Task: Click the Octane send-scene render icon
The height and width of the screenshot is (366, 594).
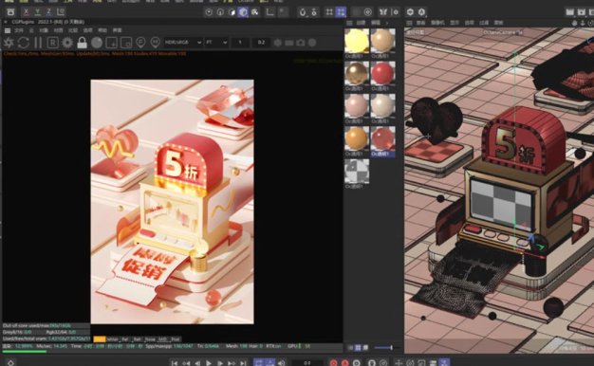Action: 9,43
